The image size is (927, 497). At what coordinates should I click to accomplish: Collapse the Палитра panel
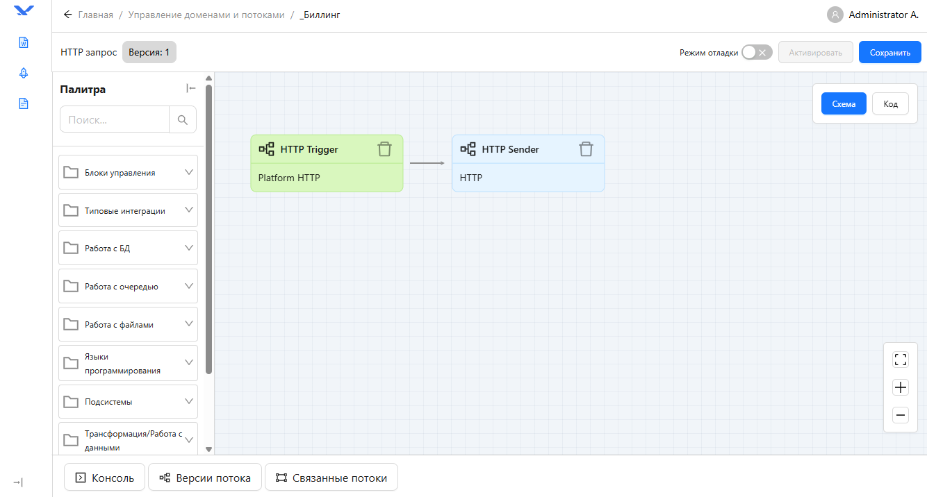[x=191, y=88]
